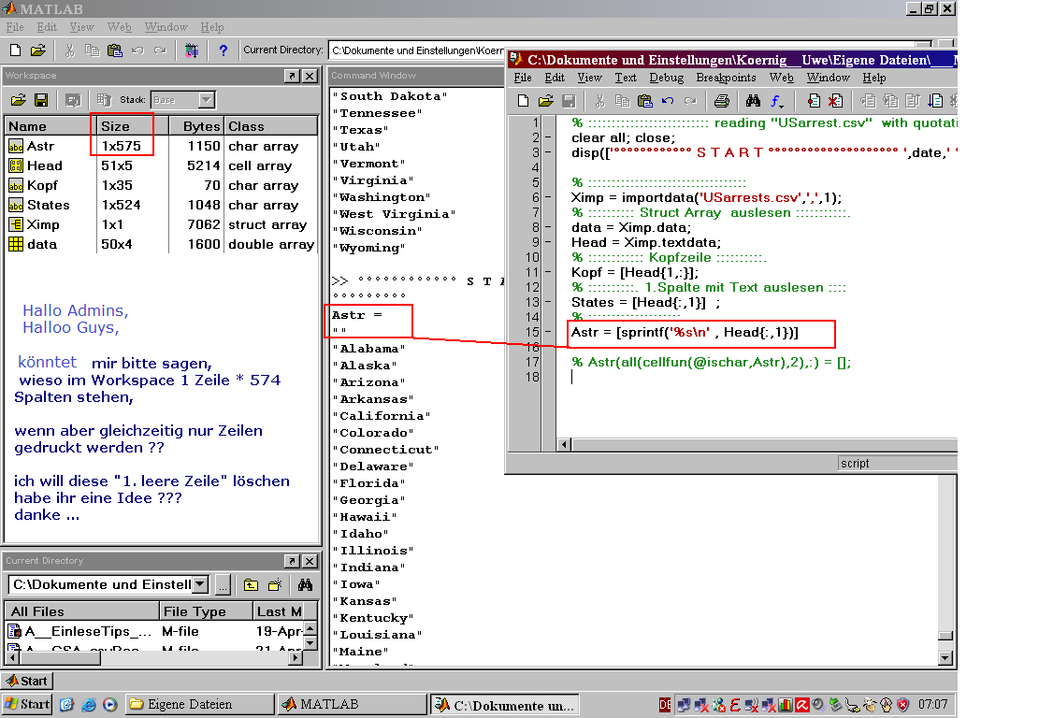The image size is (1053, 718).
Task: Select the Astr variable in Workspace
Action: [x=40, y=146]
